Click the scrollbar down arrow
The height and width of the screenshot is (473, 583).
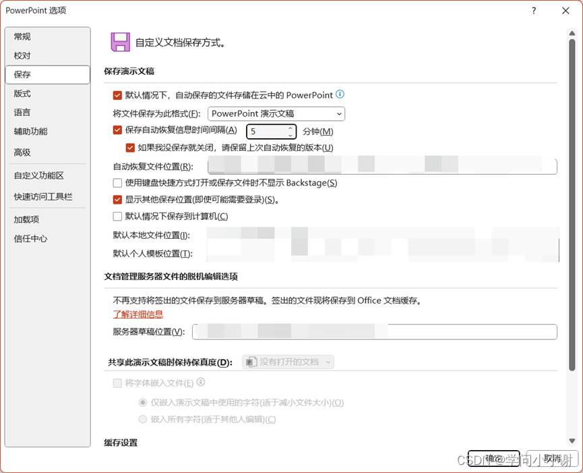[572, 441]
